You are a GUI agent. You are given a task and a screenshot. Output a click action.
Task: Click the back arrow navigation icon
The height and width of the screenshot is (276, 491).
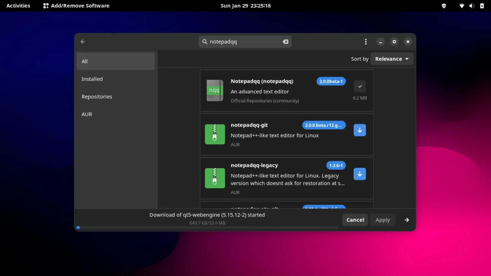tap(82, 42)
